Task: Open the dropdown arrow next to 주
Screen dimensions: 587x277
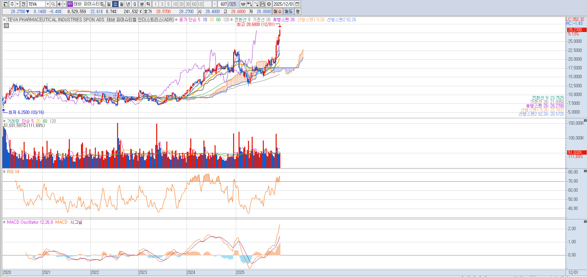Action: 17,4
